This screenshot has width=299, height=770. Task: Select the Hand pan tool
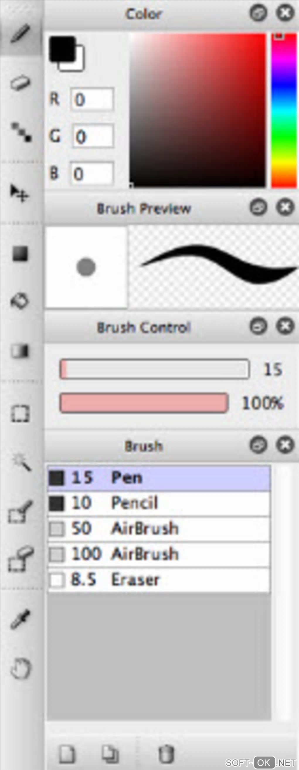tap(20, 668)
